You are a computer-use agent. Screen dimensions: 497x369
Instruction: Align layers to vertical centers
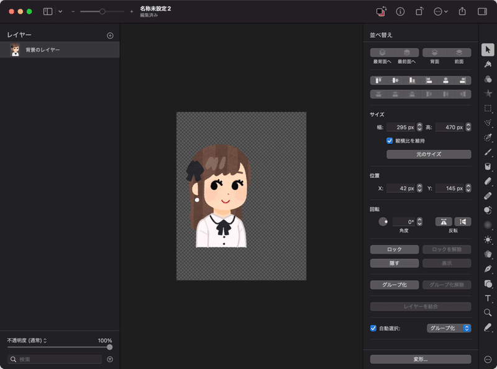[395, 81]
